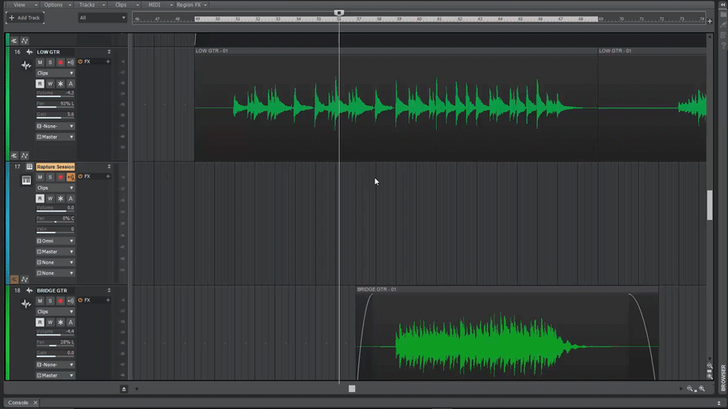This screenshot has height=409, width=728.
Task: Freeze the Rapture Session synth track
Action: [x=61, y=199]
